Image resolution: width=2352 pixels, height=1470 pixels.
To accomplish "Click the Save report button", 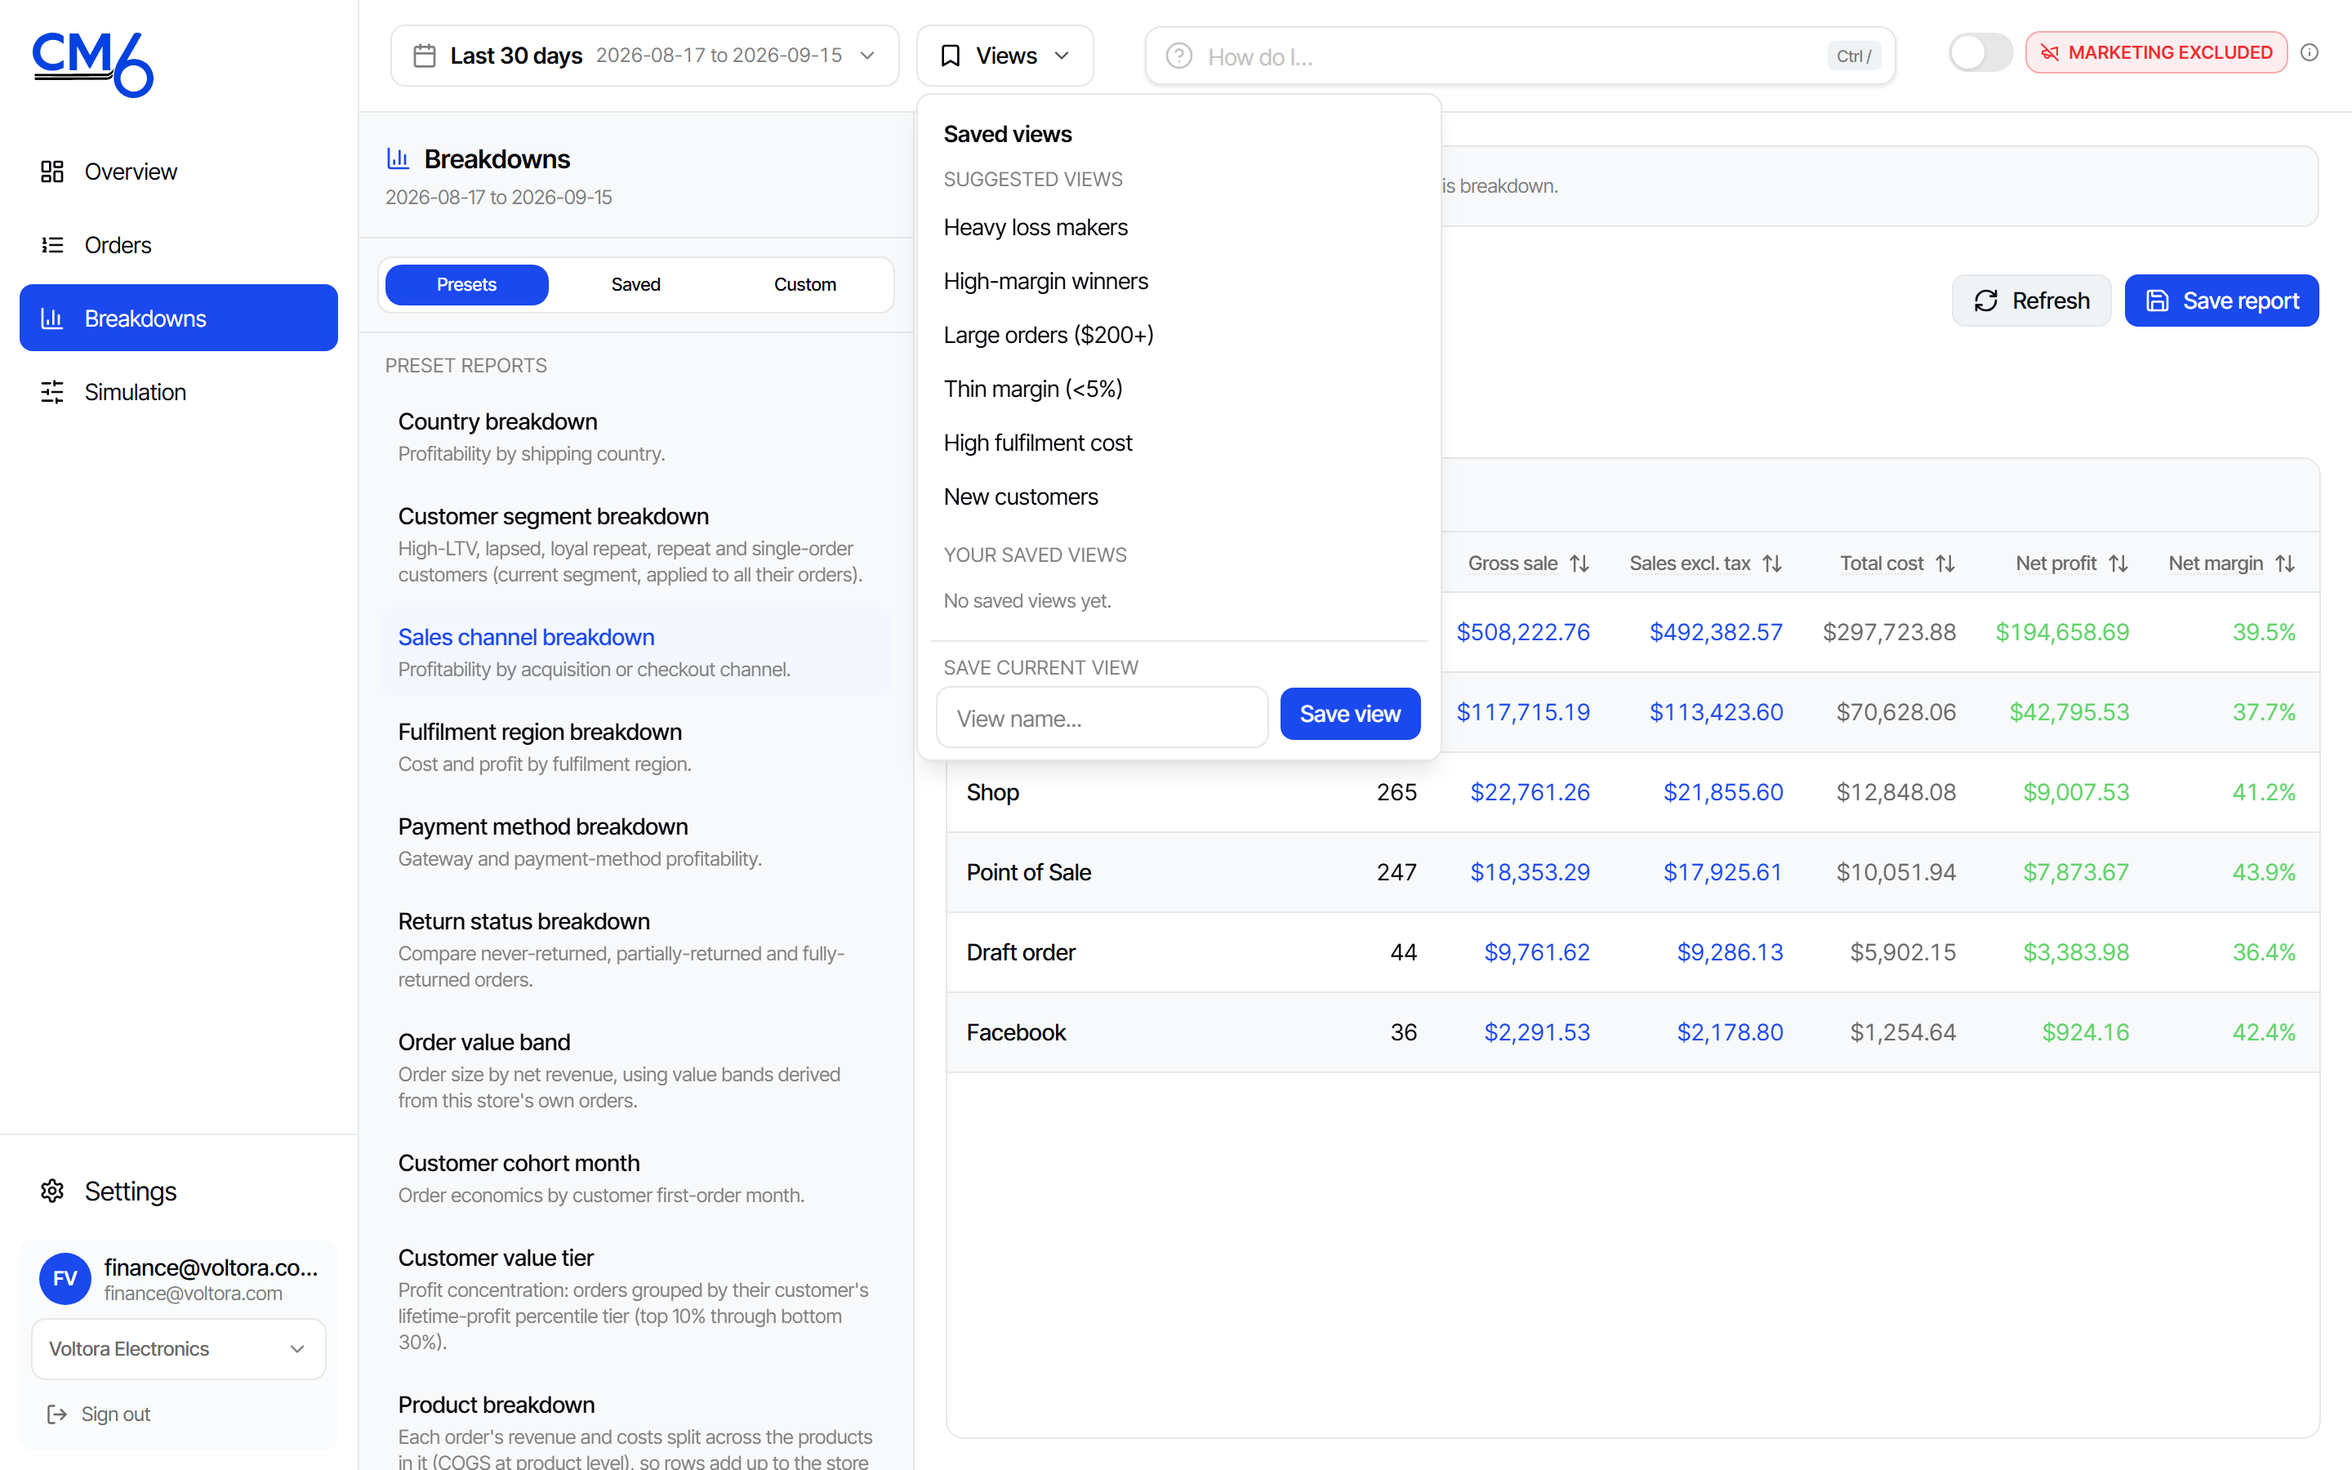I will (2222, 301).
